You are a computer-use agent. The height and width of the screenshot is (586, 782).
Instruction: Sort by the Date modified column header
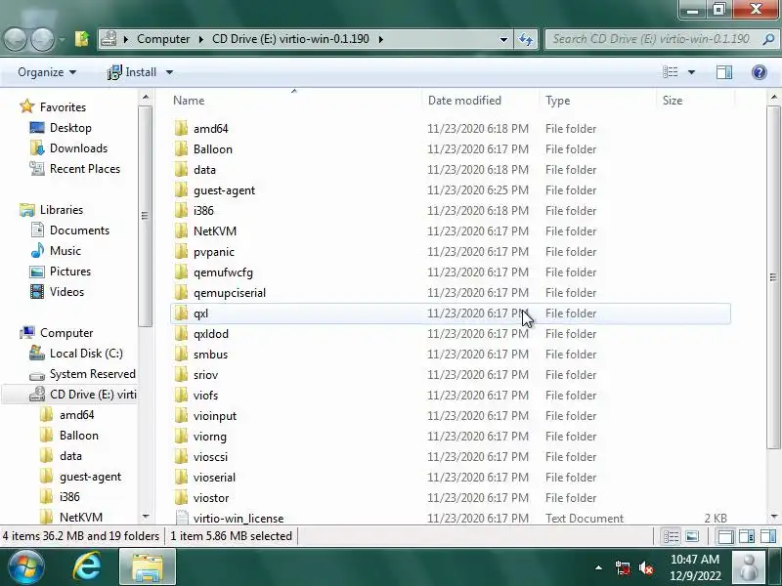pos(480,101)
